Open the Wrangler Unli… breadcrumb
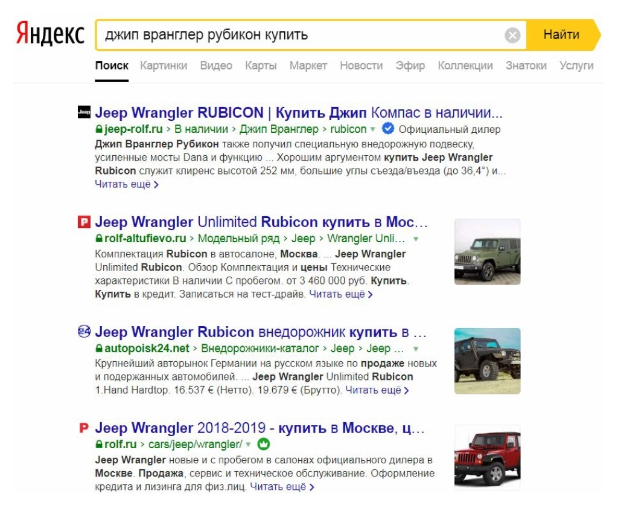 (366, 239)
